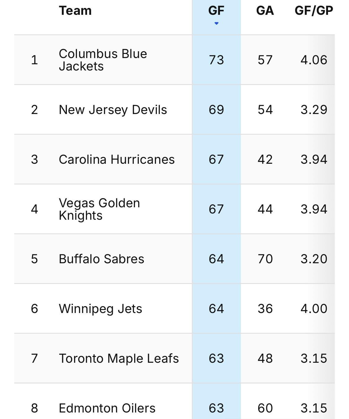Open Columbus Blue Jackets team link

[x=103, y=60]
